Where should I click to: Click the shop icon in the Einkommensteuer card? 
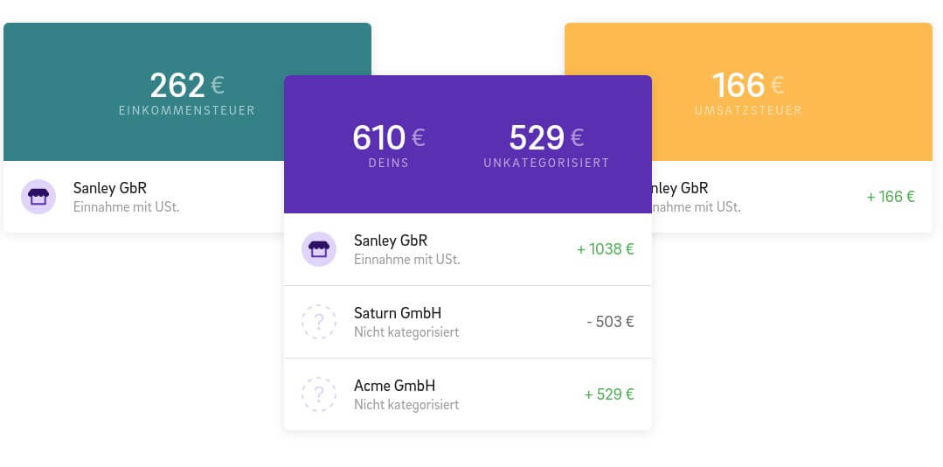(38, 197)
